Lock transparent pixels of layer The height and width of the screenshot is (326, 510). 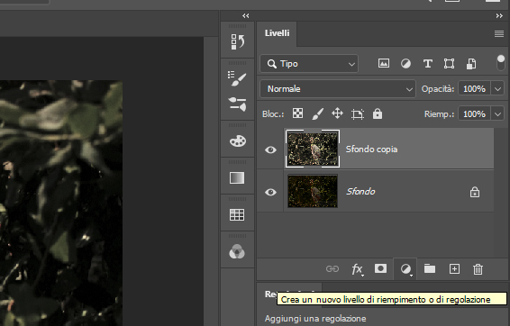tap(297, 113)
